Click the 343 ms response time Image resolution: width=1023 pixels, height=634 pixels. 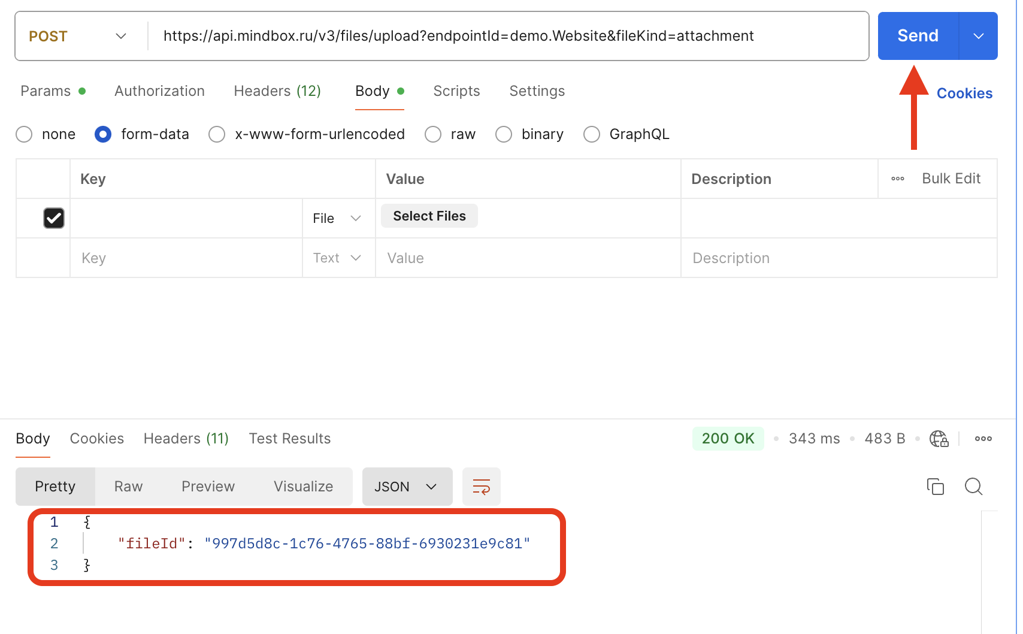[x=815, y=439]
